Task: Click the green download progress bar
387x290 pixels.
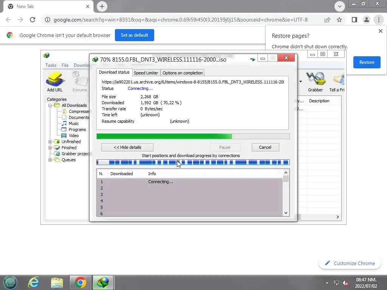Action: [193, 136]
